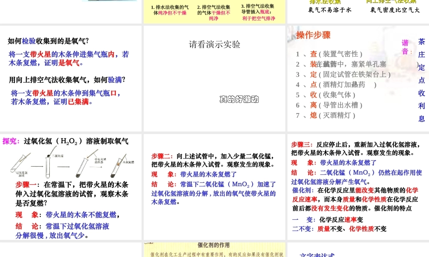Click the text 氧气密度比空气大
429x257 pixels.
click(395, 10)
